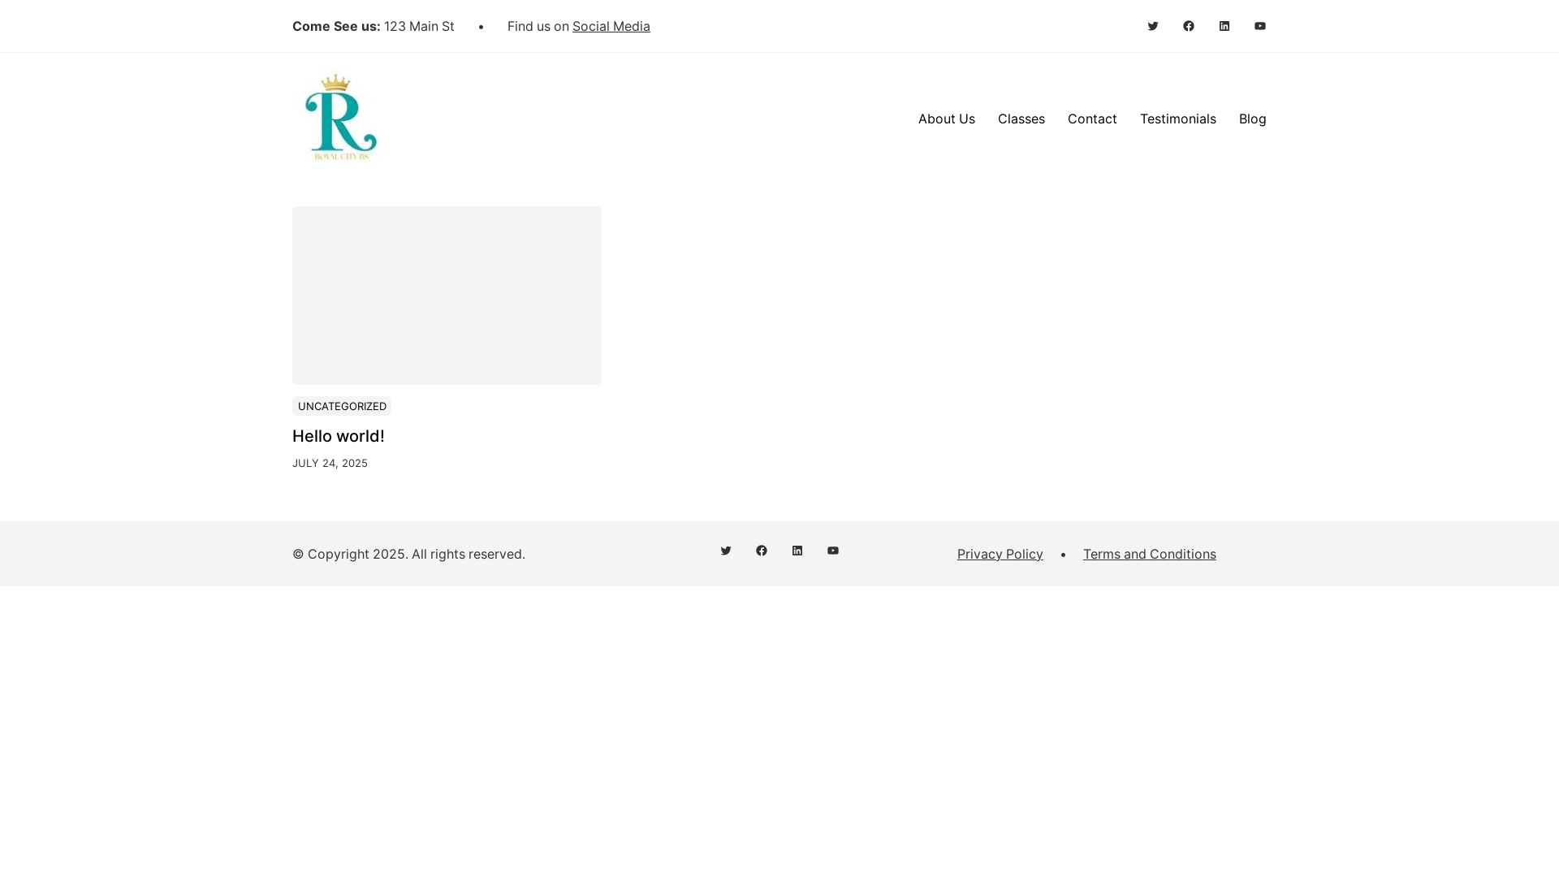
Task: Open the About Us menu item
Action: pyautogui.click(x=947, y=119)
